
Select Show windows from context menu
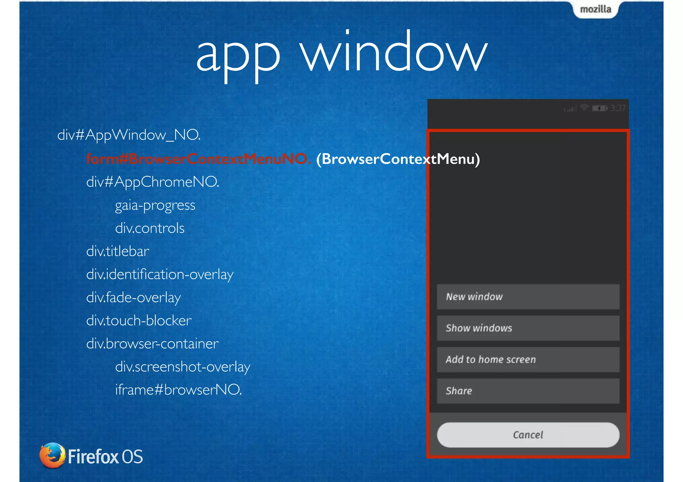pyautogui.click(x=528, y=328)
